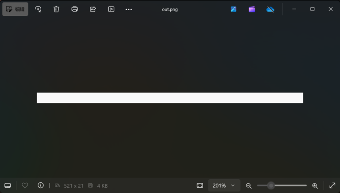This screenshot has width=340, height=193.
Task: Click the 编辑 edit image button
Action: 15,9
